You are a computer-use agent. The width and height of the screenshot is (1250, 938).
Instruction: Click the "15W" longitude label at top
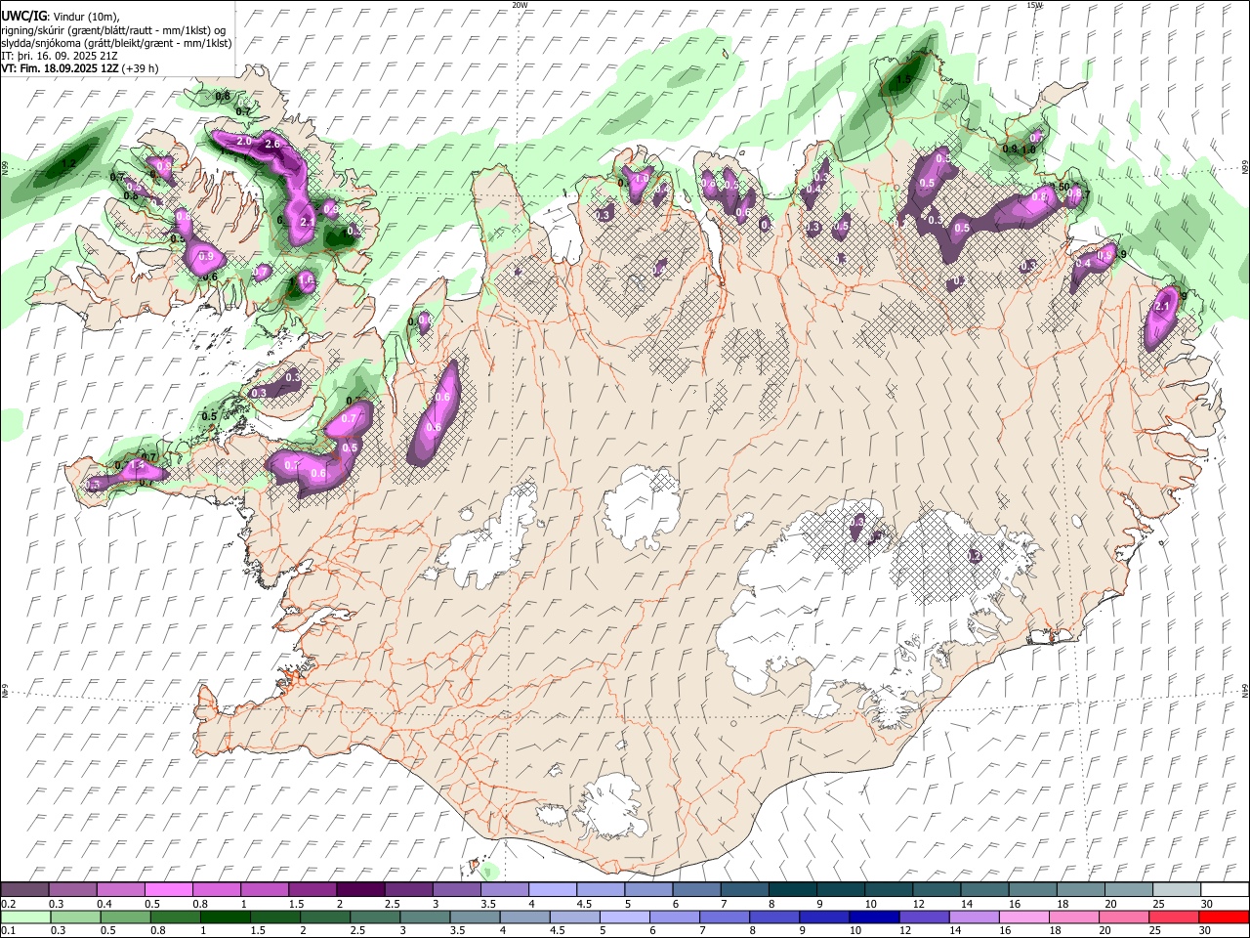(1034, 5)
